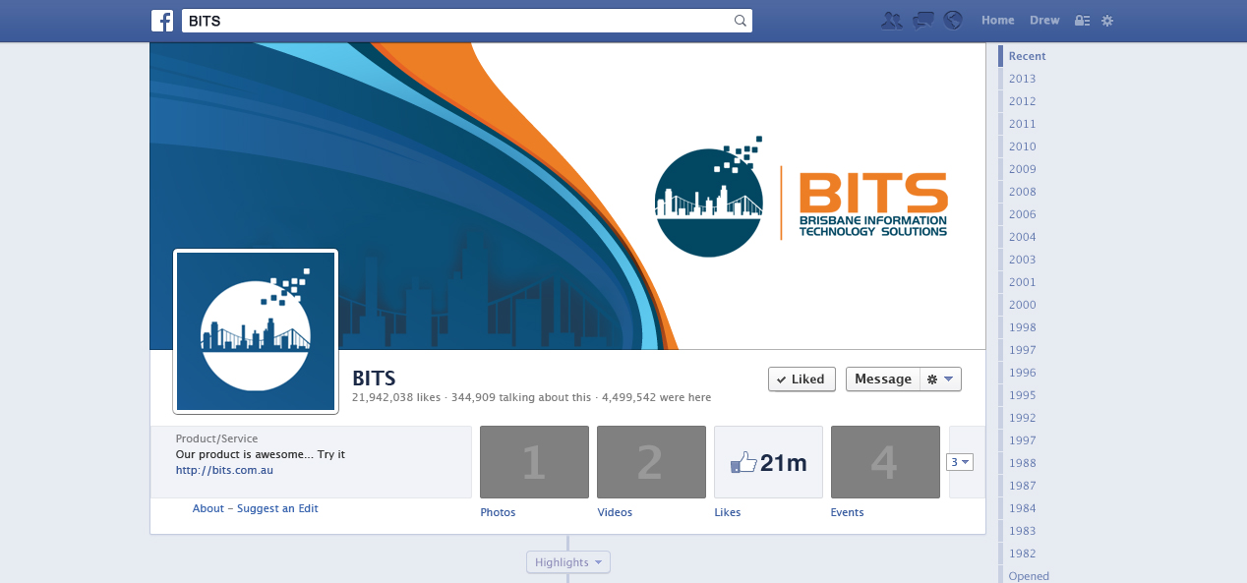Jump to 2003 in the timeline
This screenshot has width=1247, height=583.
1022,260
